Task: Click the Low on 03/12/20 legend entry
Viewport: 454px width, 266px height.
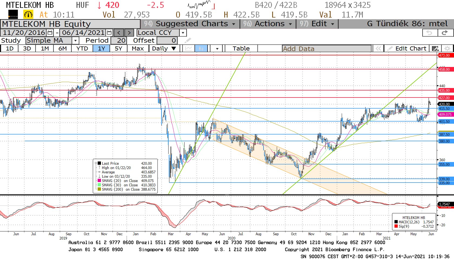Action: pos(116,176)
